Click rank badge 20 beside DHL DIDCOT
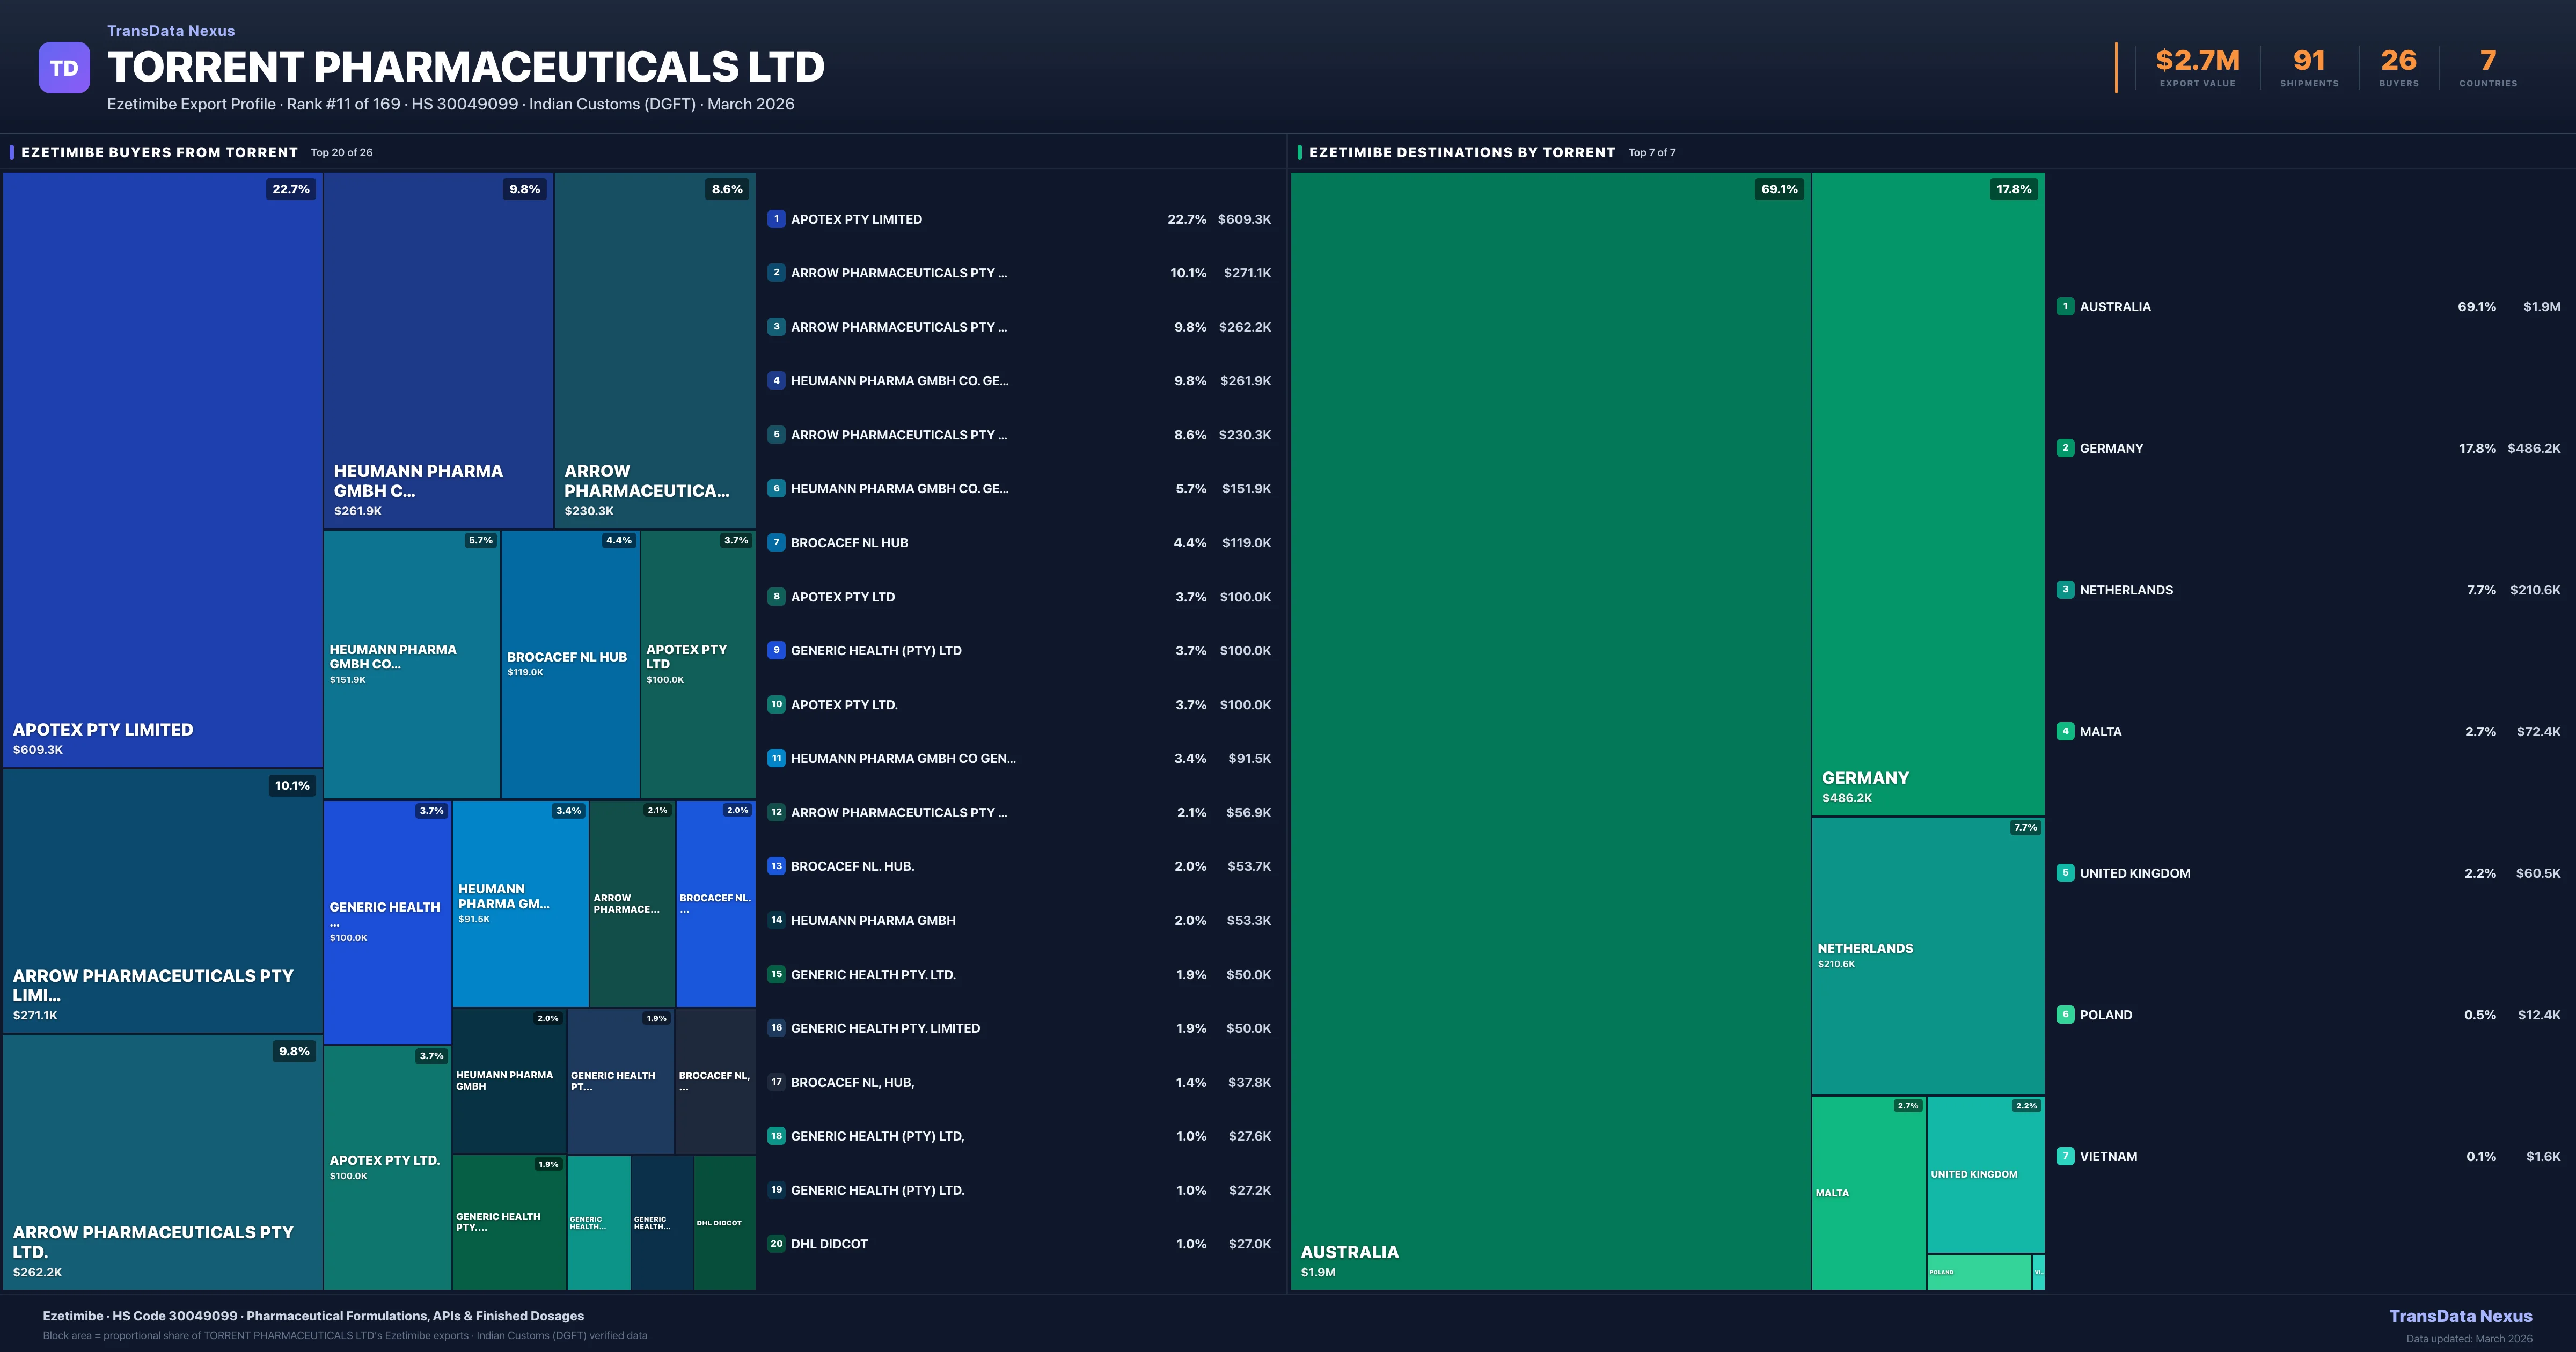The height and width of the screenshot is (1352, 2576). pos(776,1244)
